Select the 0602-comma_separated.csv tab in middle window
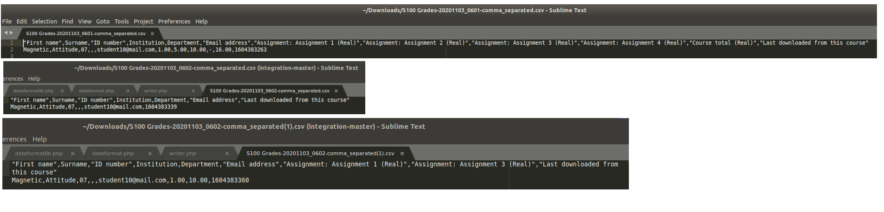The height and width of the screenshot is (212, 884). click(x=270, y=91)
